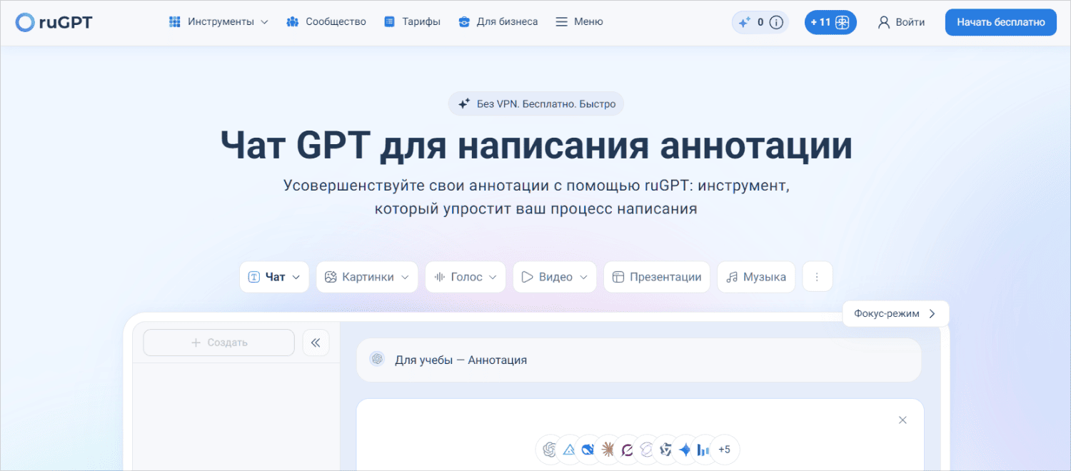The image size is (1071, 471).
Task: Open the hamburger Меню item
Action: click(x=579, y=22)
